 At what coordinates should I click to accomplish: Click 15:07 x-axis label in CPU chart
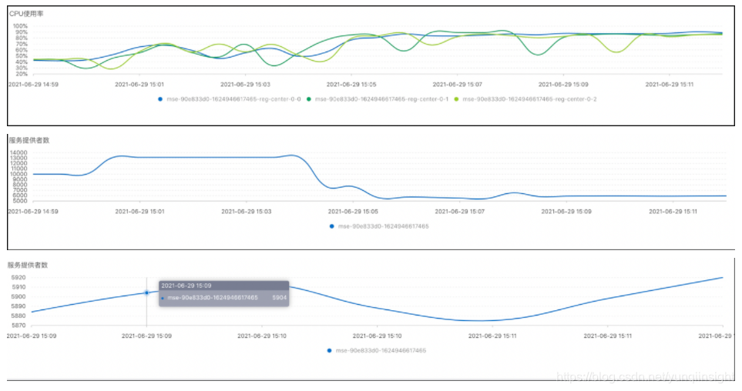tap(457, 85)
